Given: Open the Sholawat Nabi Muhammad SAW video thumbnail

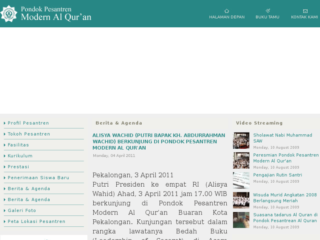Looking at the screenshot, I should [x=241, y=140].
